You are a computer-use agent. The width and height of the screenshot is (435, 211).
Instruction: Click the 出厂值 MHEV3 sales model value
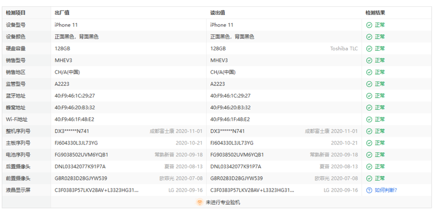[63, 60]
